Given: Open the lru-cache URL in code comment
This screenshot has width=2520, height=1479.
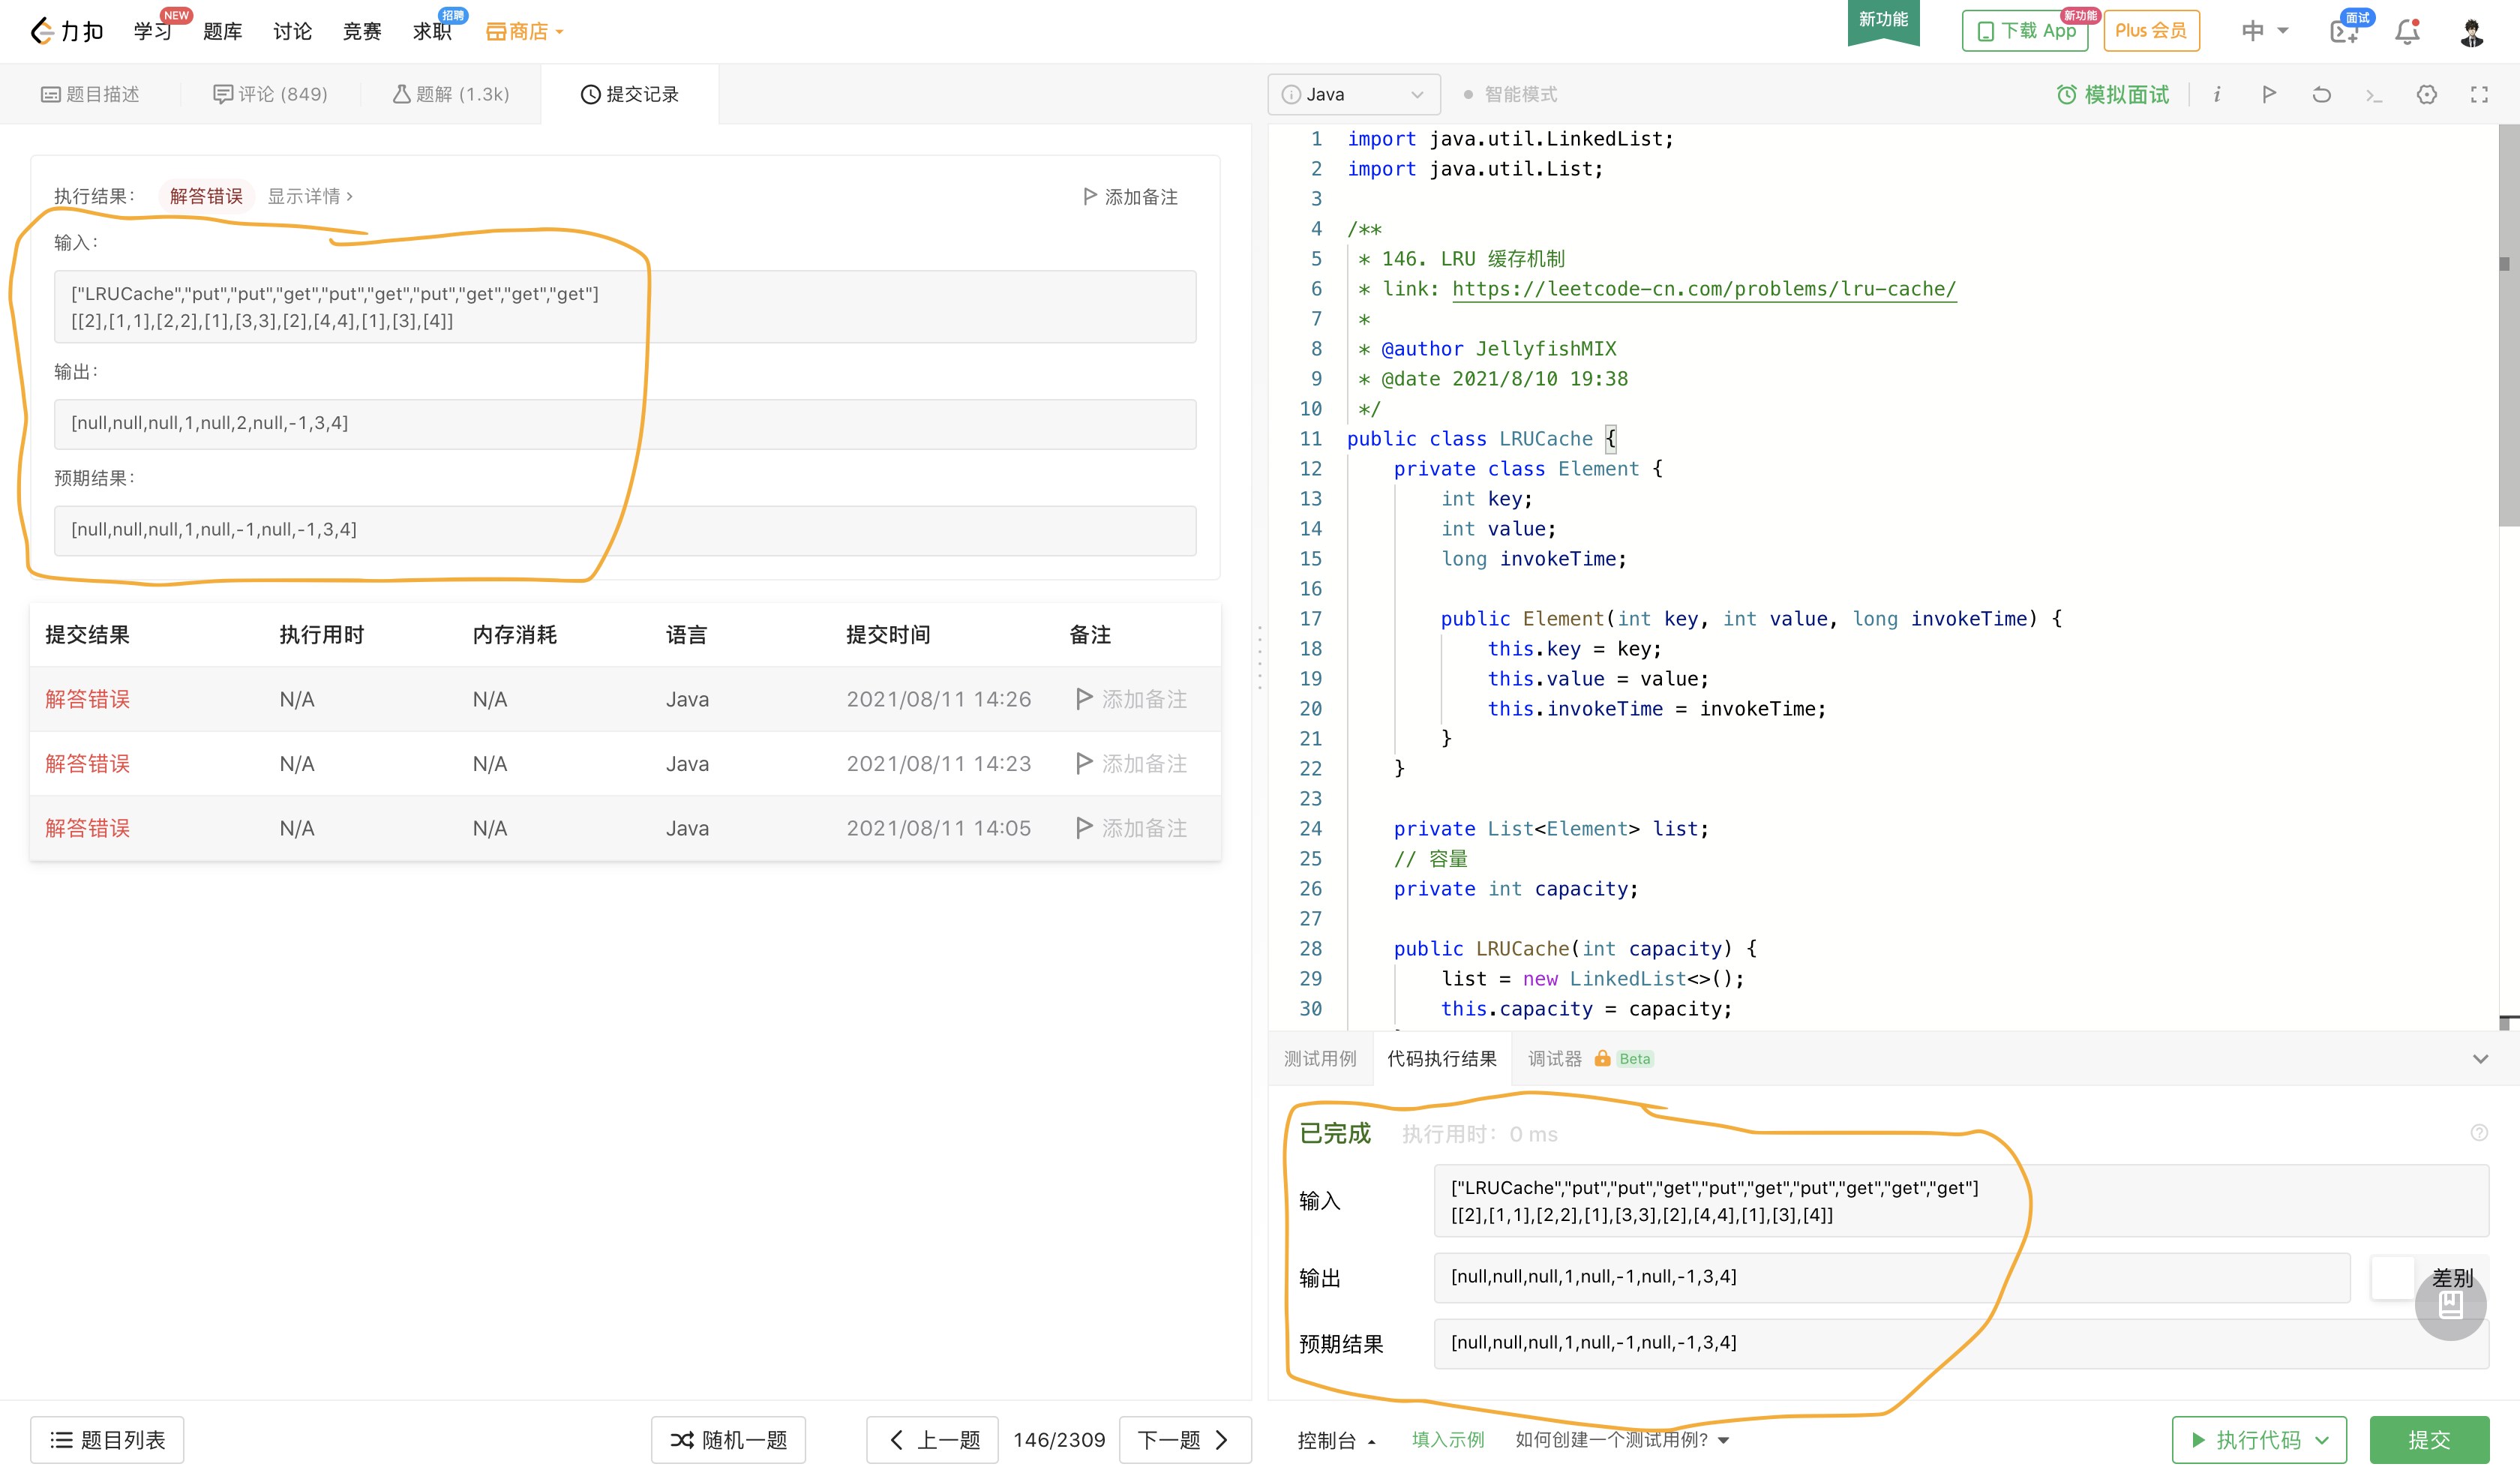Looking at the screenshot, I should coord(1704,289).
